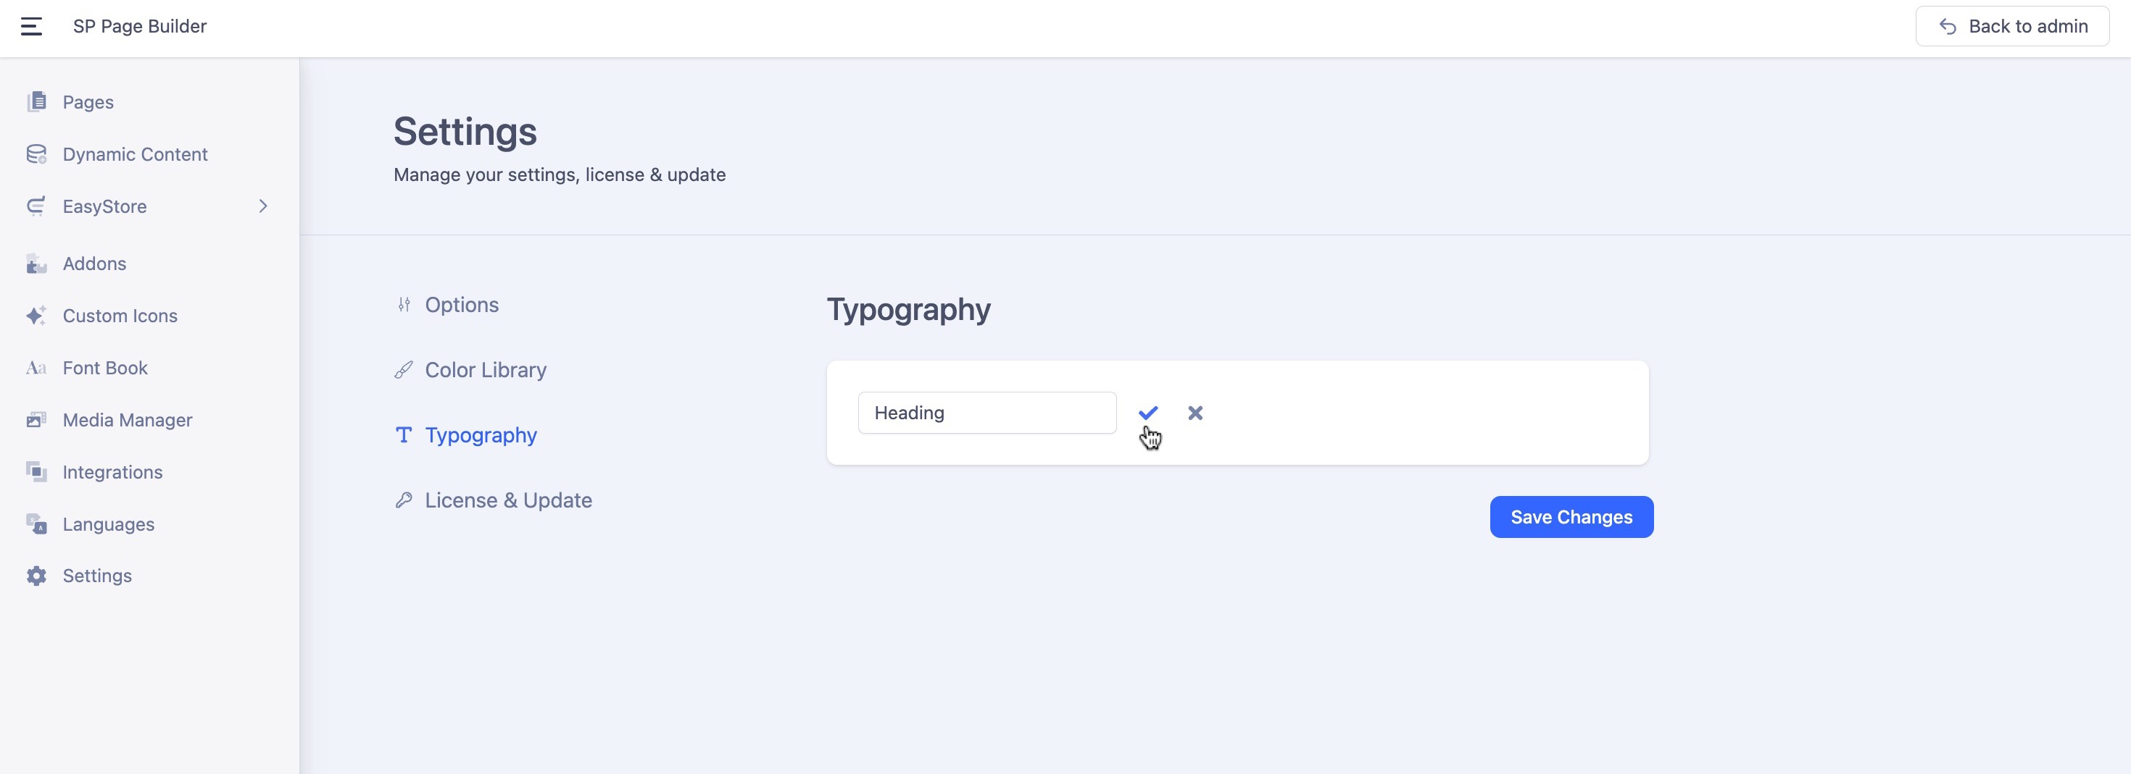Image resolution: width=2131 pixels, height=774 pixels.
Task: Confirm the Heading name with the checkmark
Action: (1147, 412)
